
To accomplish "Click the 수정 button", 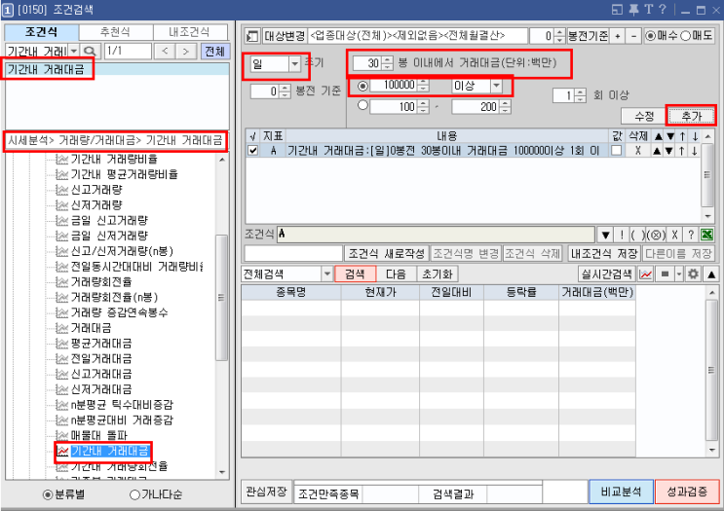I will (644, 116).
